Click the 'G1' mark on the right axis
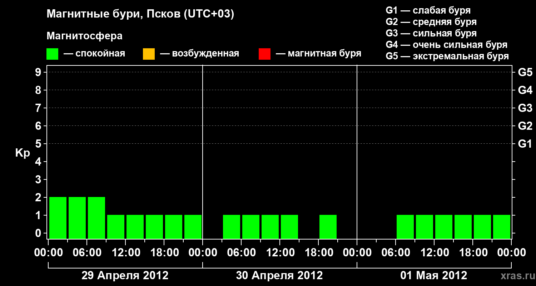This screenshot has width=536, height=286. click(x=525, y=144)
